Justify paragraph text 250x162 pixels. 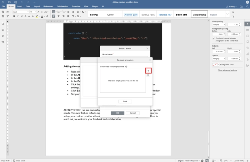[x=68, y=16]
